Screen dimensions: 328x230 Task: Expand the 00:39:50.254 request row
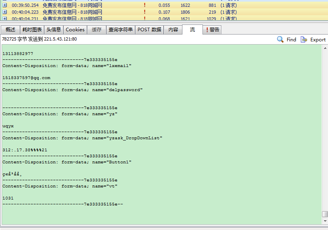4,5
